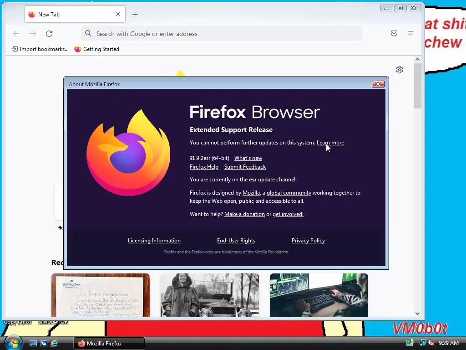This screenshot has height=350, width=466.
Task: Open the What's new link
Action: pyautogui.click(x=248, y=158)
